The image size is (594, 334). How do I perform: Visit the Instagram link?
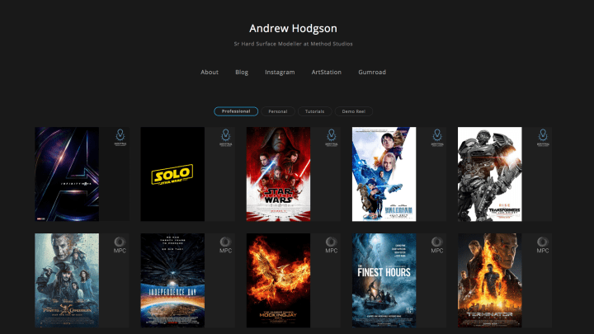click(280, 72)
